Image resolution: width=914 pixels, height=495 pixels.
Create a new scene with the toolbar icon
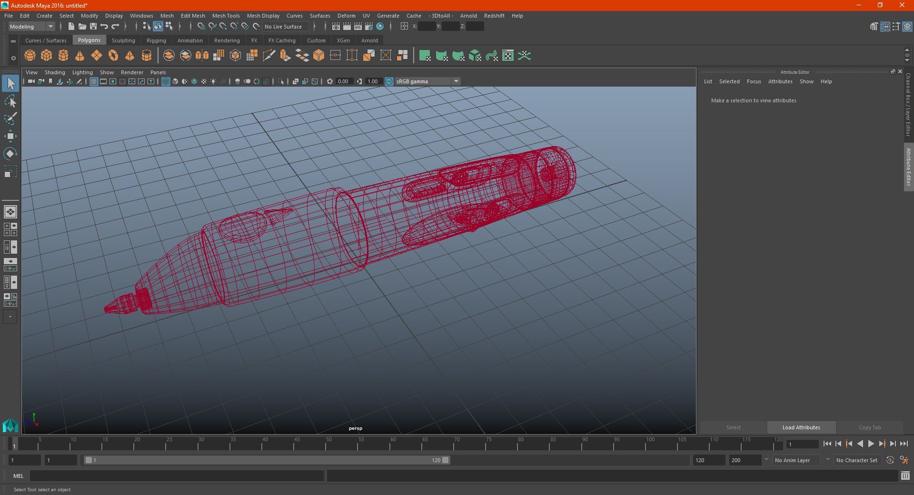tap(71, 27)
